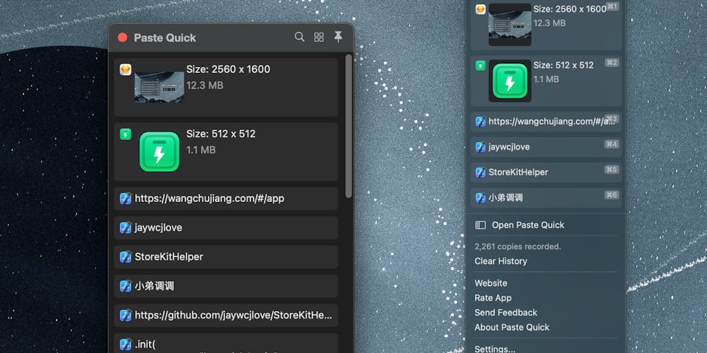Click green app icon in menu dropdown second item
The width and height of the screenshot is (707, 353).
[x=481, y=65]
